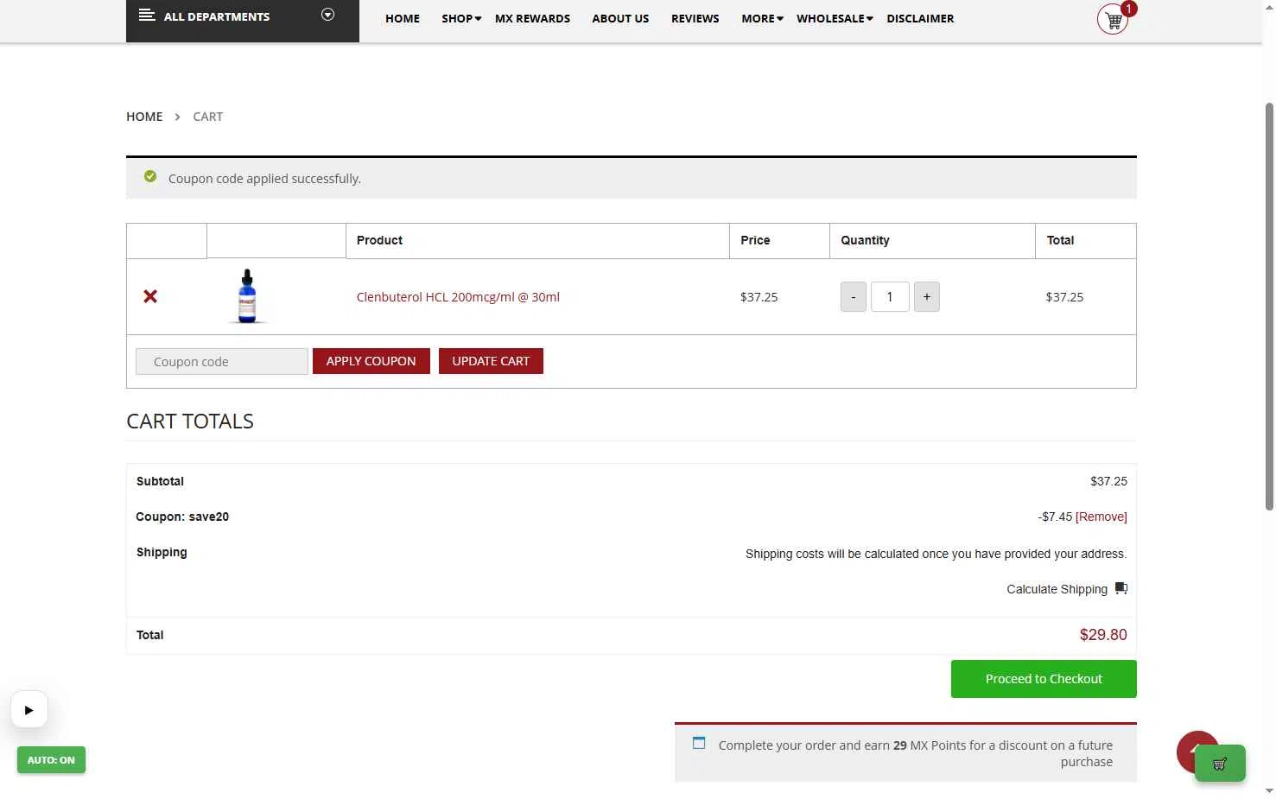The height and width of the screenshot is (799, 1276).
Task: Click the hamburger icon beside All Departments
Action: point(147,16)
